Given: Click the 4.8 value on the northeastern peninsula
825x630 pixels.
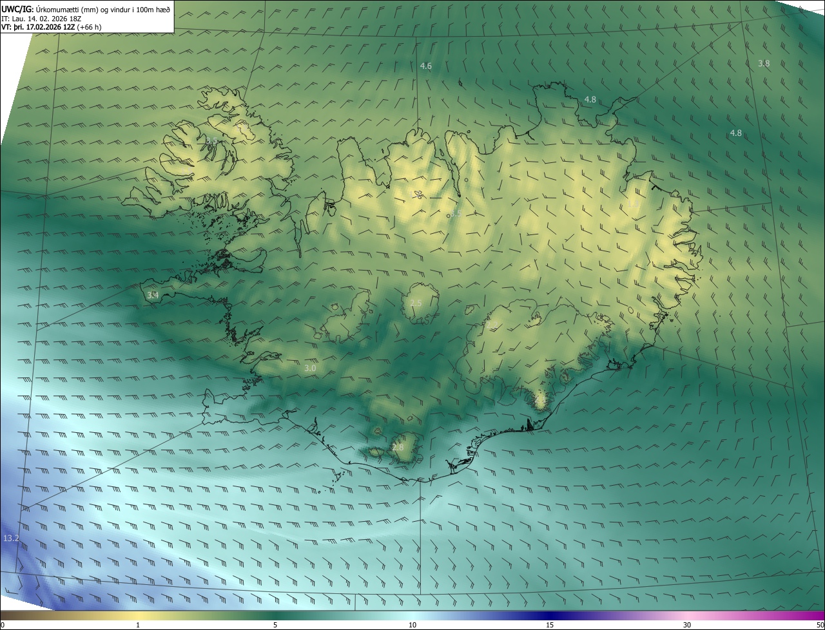Looking at the screenshot, I should [x=590, y=99].
